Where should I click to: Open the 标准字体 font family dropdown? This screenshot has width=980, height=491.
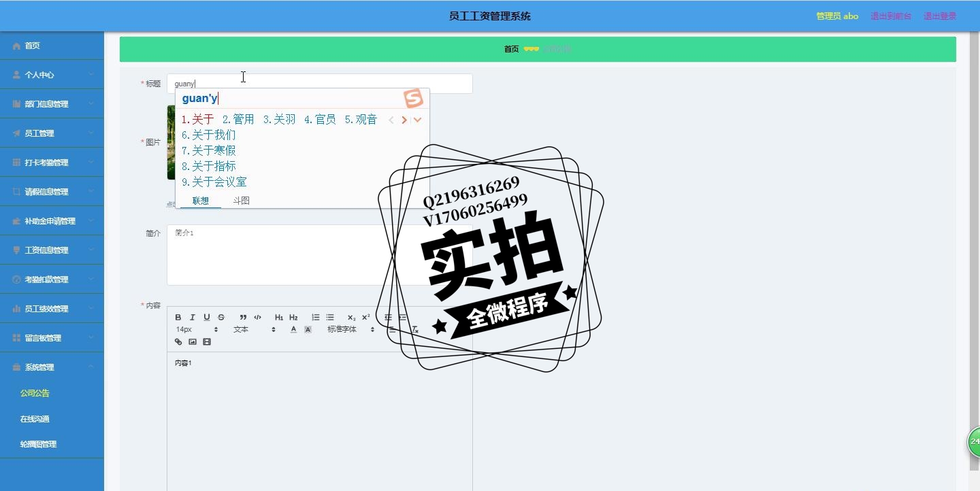pyautogui.click(x=350, y=330)
